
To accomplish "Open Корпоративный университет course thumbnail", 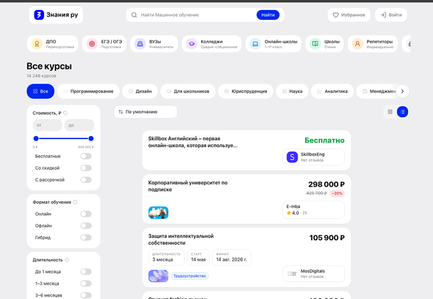I will tap(158, 213).
